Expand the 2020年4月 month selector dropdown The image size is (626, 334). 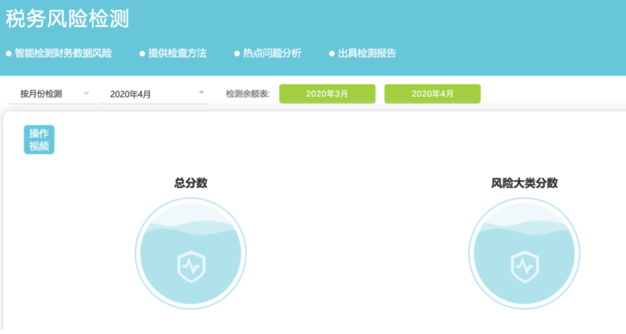click(x=155, y=94)
